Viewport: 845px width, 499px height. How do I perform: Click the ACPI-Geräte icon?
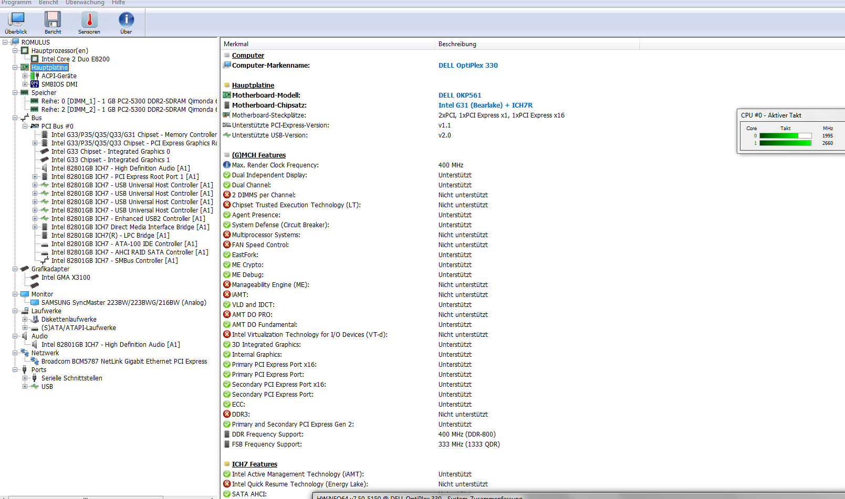(x=35, y=76)
